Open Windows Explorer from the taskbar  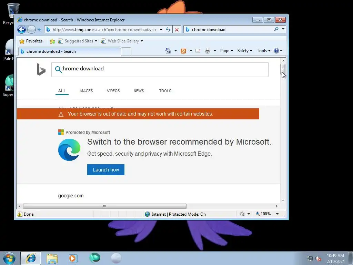point(52,258)
